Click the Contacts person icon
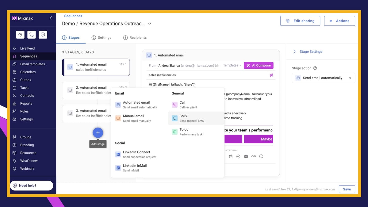Screen dimensions: 368x207 pyautogui.click(x=14, y=96)
